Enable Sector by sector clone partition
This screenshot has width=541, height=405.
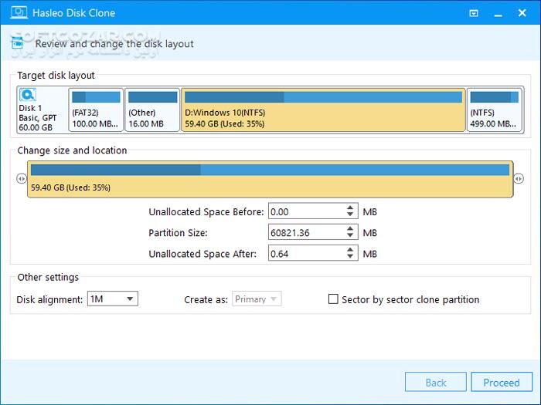[x=334, y=299]
